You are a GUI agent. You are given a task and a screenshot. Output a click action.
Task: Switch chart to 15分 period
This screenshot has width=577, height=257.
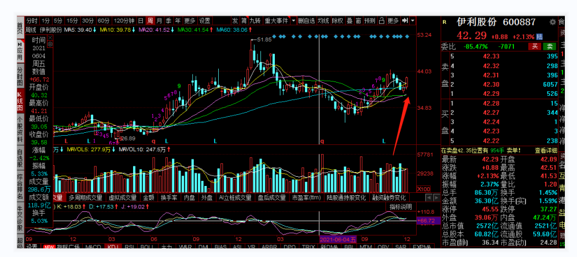[72, 21]
